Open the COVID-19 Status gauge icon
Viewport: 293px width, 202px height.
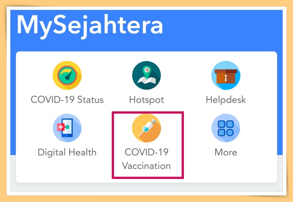67,75
